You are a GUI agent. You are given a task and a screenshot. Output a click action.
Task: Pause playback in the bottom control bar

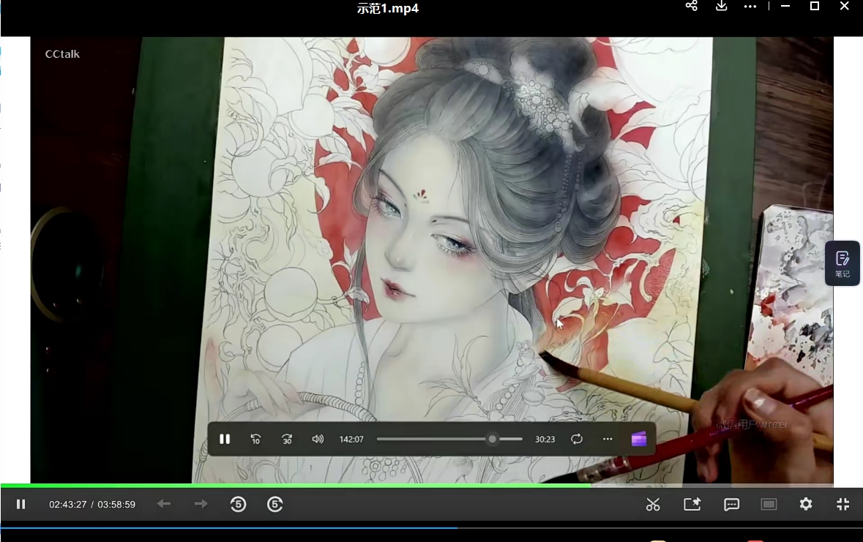click(21, 505)
